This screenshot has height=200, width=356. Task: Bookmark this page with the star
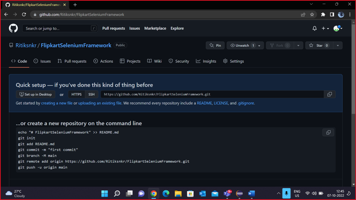click(x=312, y=14)
